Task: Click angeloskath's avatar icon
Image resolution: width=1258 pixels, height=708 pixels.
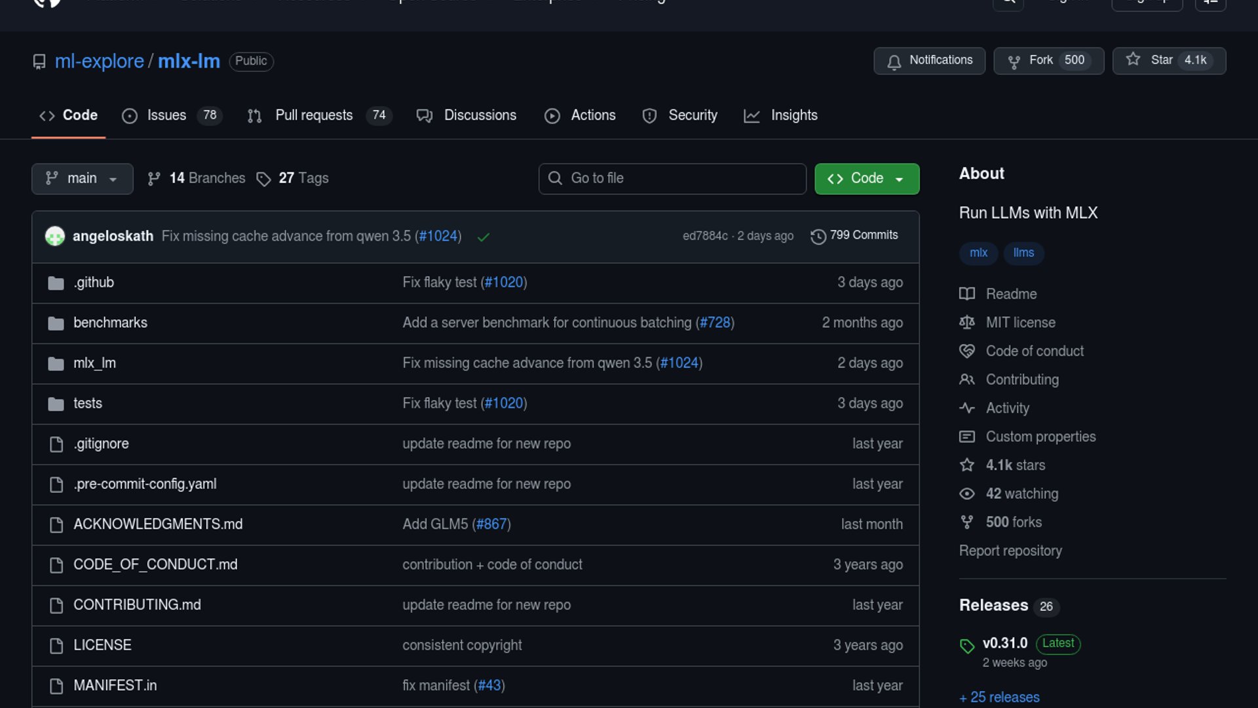Action: tap(55, 236)
